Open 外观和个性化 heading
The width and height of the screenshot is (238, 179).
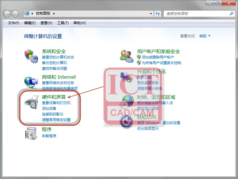(151, 71)
